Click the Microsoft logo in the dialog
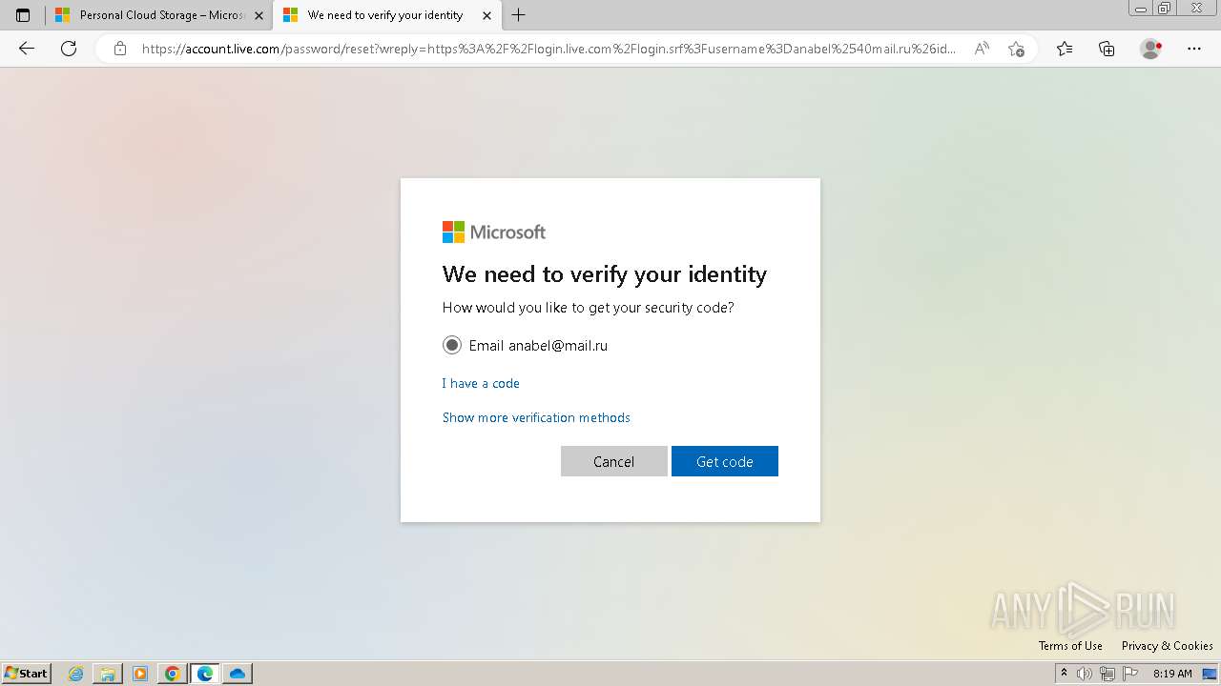Screen dimensions: 1221x686 tap(494, 232)
